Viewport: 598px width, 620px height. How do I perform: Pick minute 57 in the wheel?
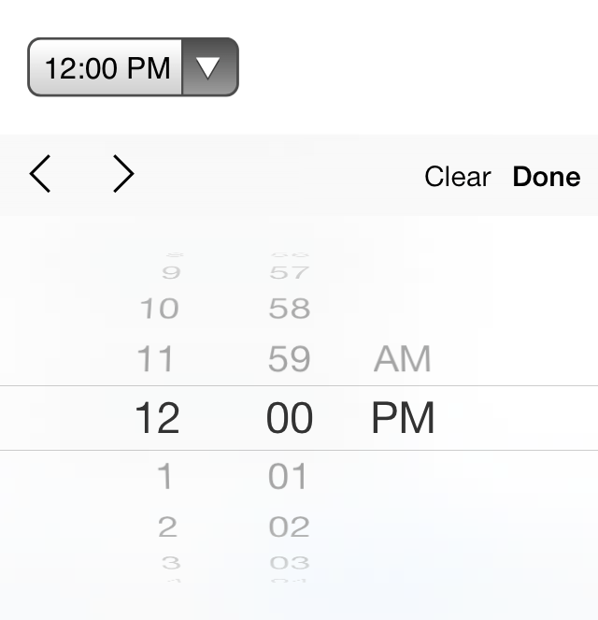(x=289, y=272)
